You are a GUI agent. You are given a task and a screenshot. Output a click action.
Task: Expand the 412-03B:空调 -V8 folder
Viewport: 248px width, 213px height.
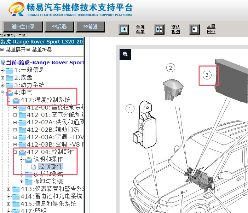coord(15,144)
